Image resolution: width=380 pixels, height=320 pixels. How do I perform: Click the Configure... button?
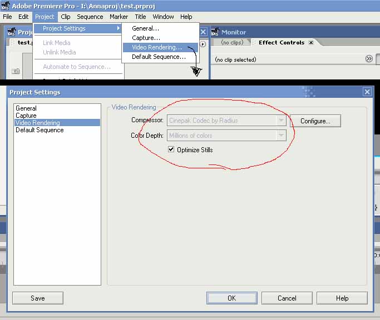[315, 121]
